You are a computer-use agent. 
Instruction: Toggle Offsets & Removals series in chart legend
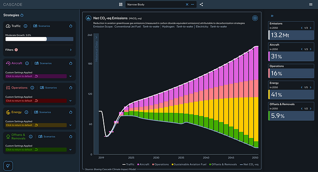[x=223, y=165]
